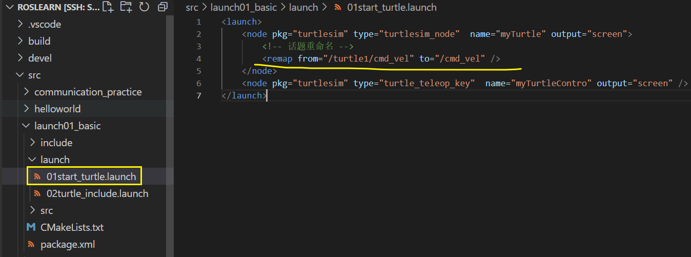Open 02turtle_include.launch file
The height and width of the screenshot is (257, 691).
point(97,193)
